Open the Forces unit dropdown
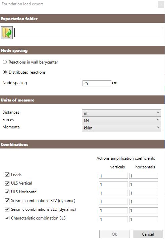 click(x=121, y=120)
